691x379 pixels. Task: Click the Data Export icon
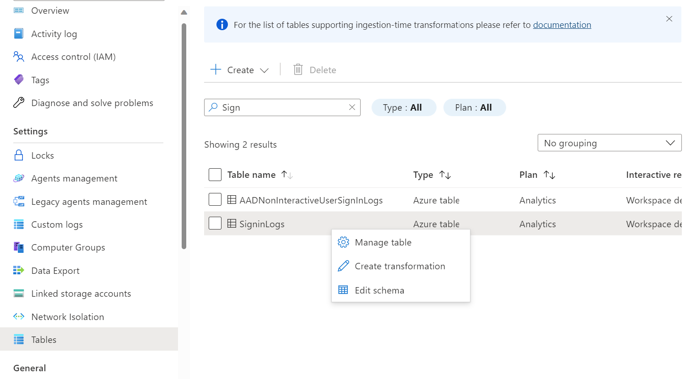[x=19, y=271]
